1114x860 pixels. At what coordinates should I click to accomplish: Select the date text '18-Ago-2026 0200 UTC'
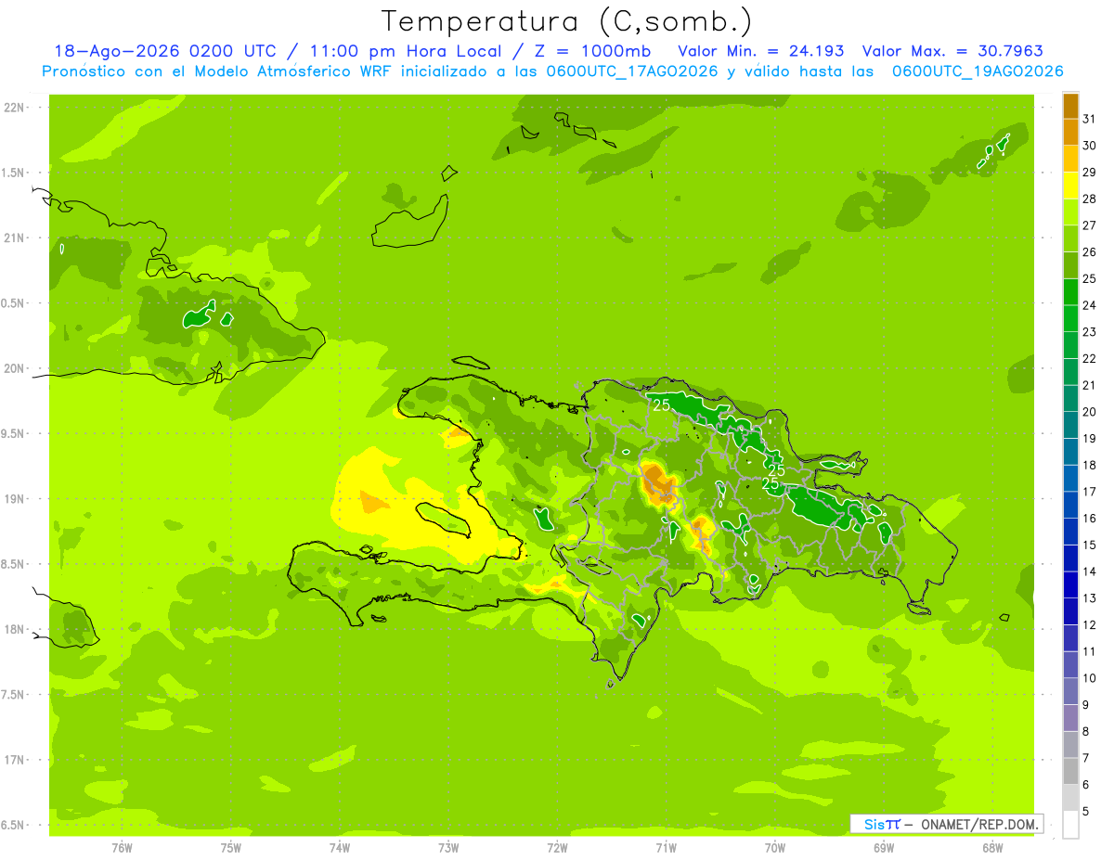click(165, 51)
